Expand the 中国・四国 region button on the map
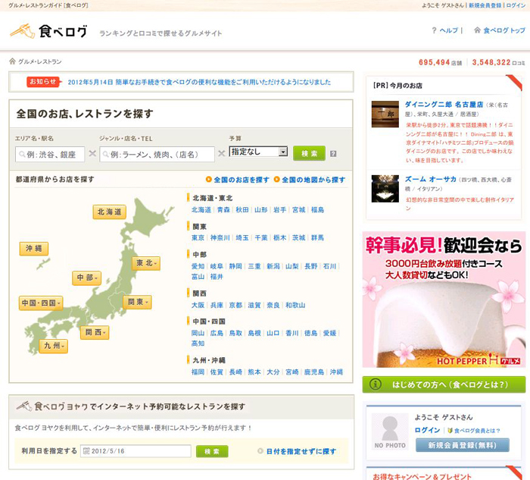This screenshot has width=530, height=480. coord(41,303)
